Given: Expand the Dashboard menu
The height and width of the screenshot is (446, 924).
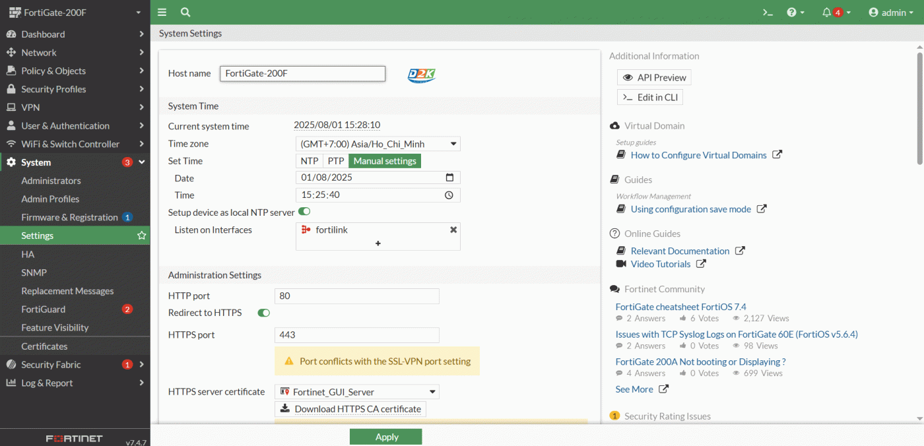Looking at the screenshot, I should (x=75, y=34).
